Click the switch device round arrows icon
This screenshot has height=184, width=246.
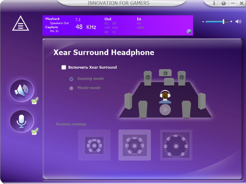pyautogui.click(x=189, y=32)
